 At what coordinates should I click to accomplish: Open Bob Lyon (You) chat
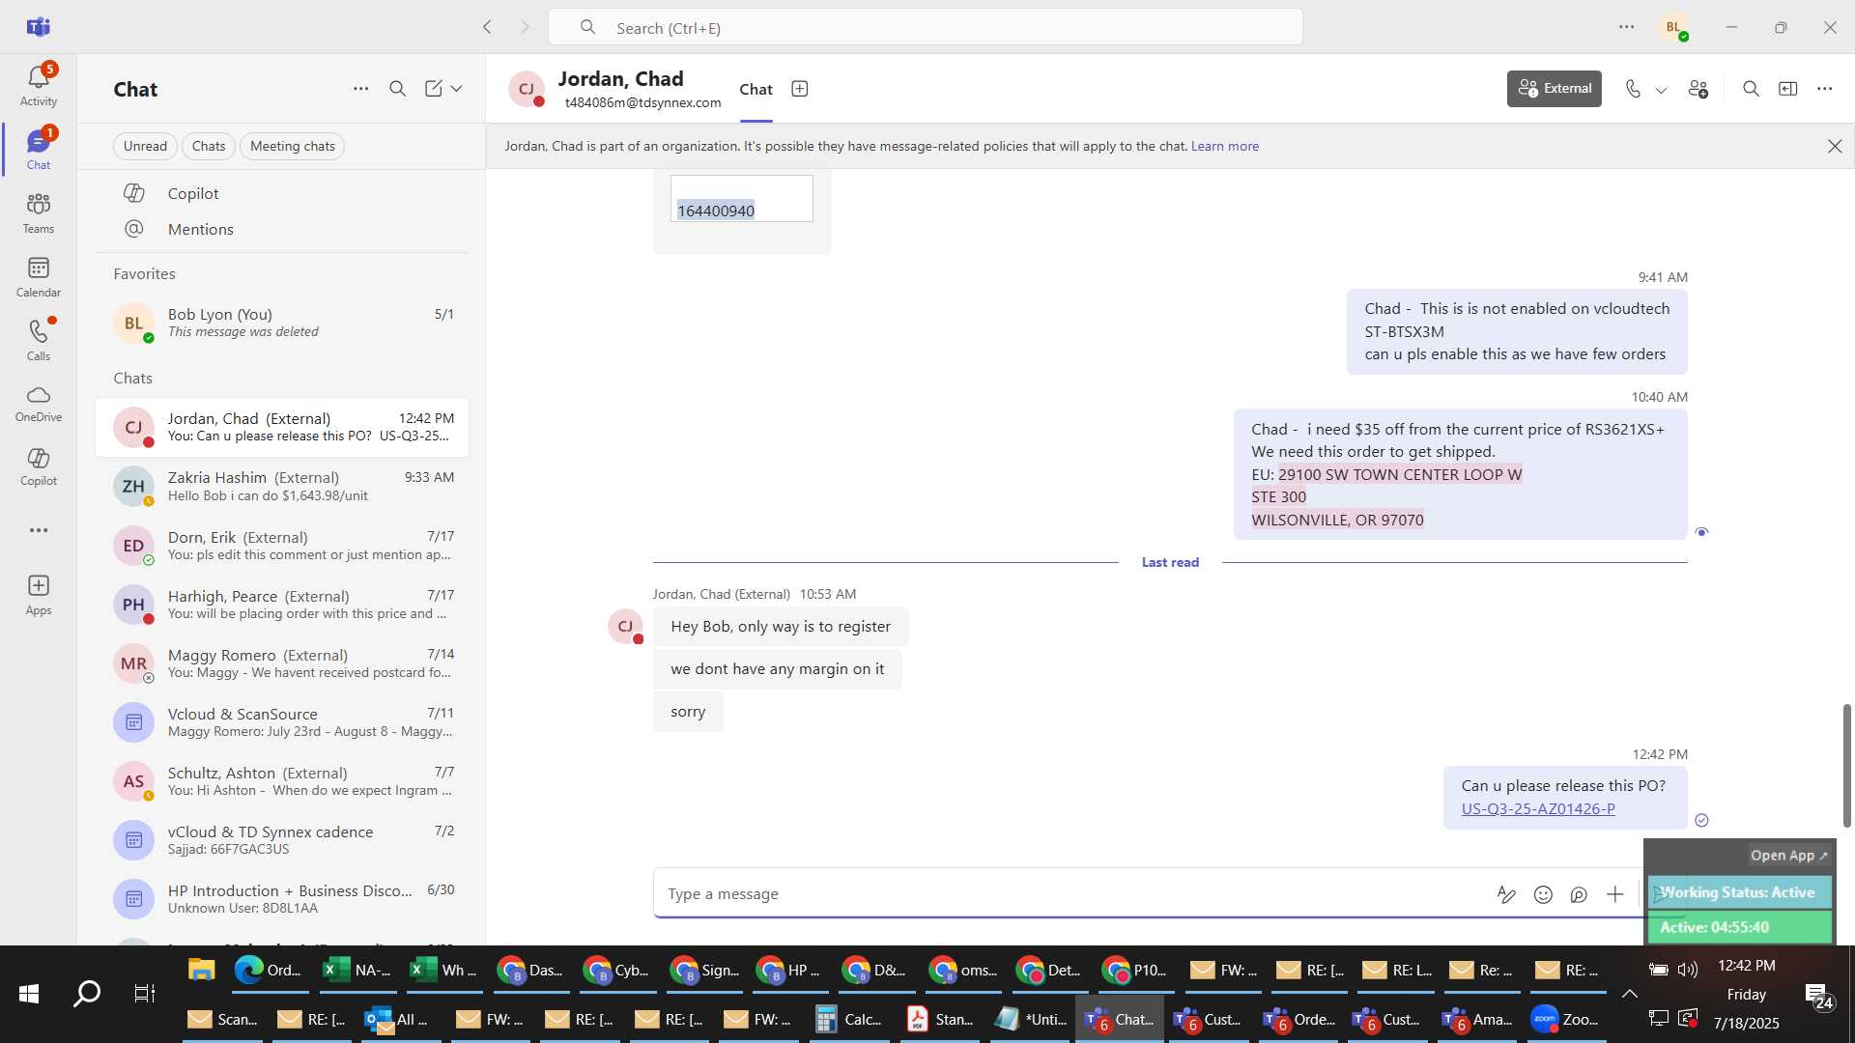click(282, 323)
